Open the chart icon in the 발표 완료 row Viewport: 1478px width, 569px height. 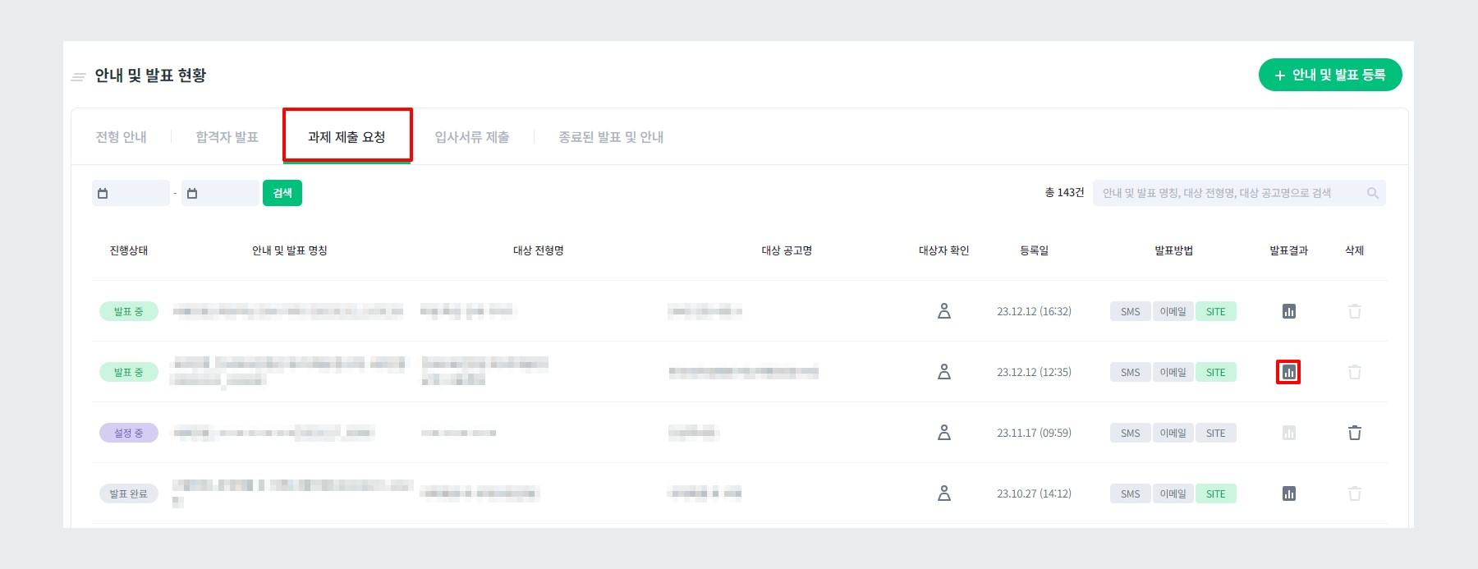(1288, 493)
